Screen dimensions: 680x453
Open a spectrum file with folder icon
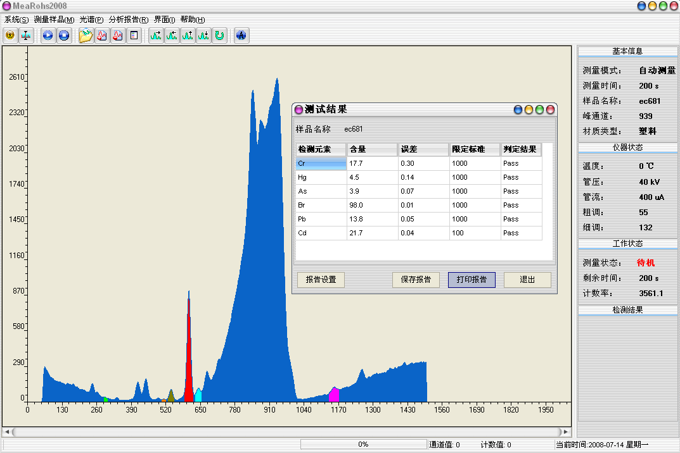[x=86, y=35]
